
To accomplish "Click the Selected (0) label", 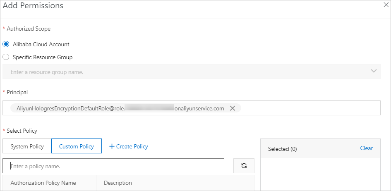I will tap(282, 149).
